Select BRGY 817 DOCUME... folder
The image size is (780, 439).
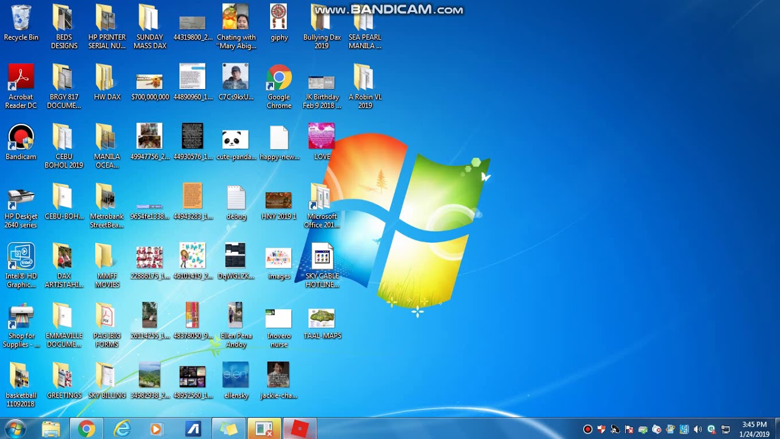coord(64,87)
